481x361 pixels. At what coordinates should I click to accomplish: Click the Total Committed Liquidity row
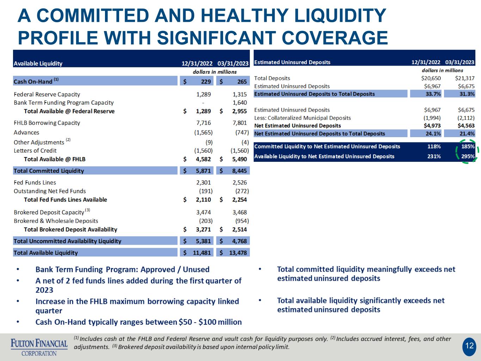[131, 171]
